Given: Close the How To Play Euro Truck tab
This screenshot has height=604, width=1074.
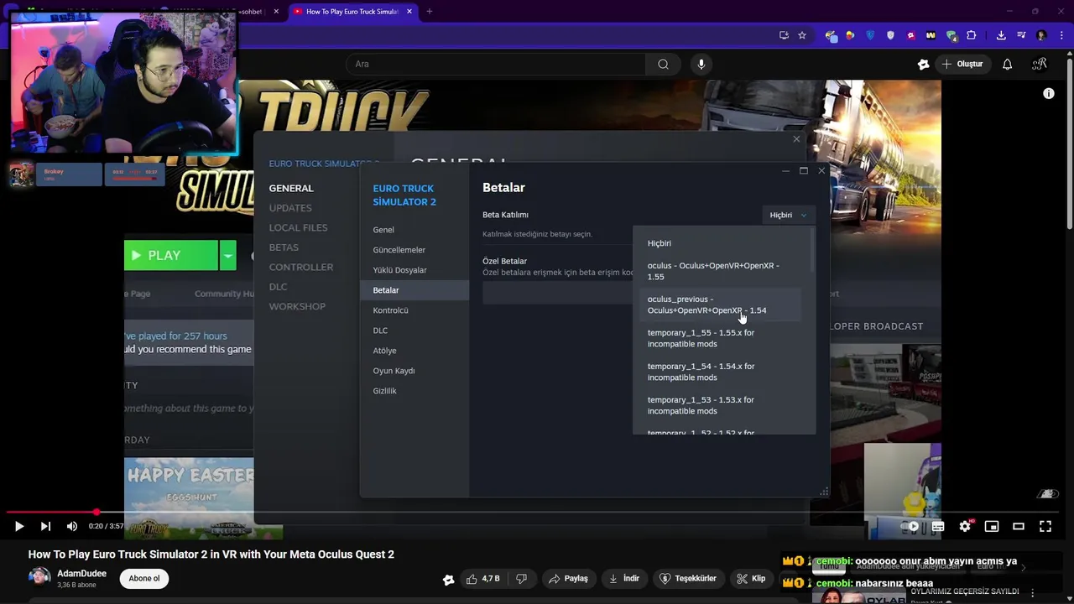Looking at the screenshot, I should tap(410, 12).
